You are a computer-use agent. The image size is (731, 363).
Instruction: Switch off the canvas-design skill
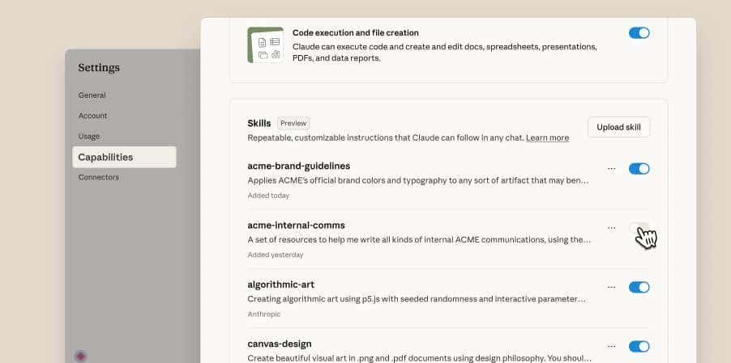point(639,346)
